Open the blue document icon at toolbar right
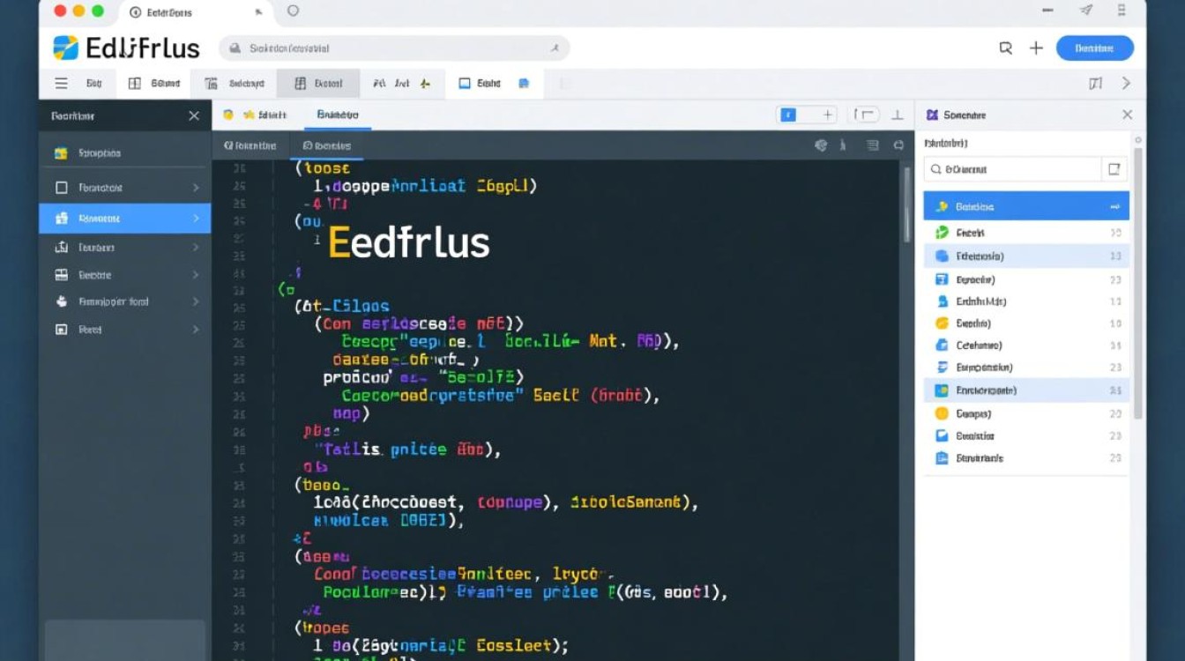The height and width of the screenshot is (661, 1185). [x=524, y=82]
